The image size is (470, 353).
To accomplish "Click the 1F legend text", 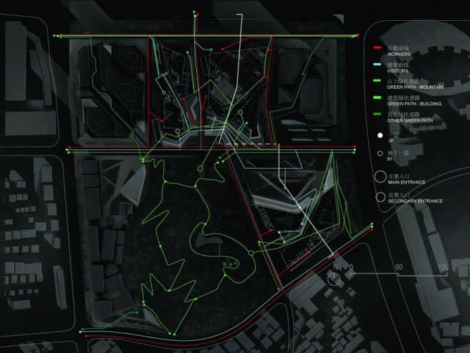I will tap(391, 141).
